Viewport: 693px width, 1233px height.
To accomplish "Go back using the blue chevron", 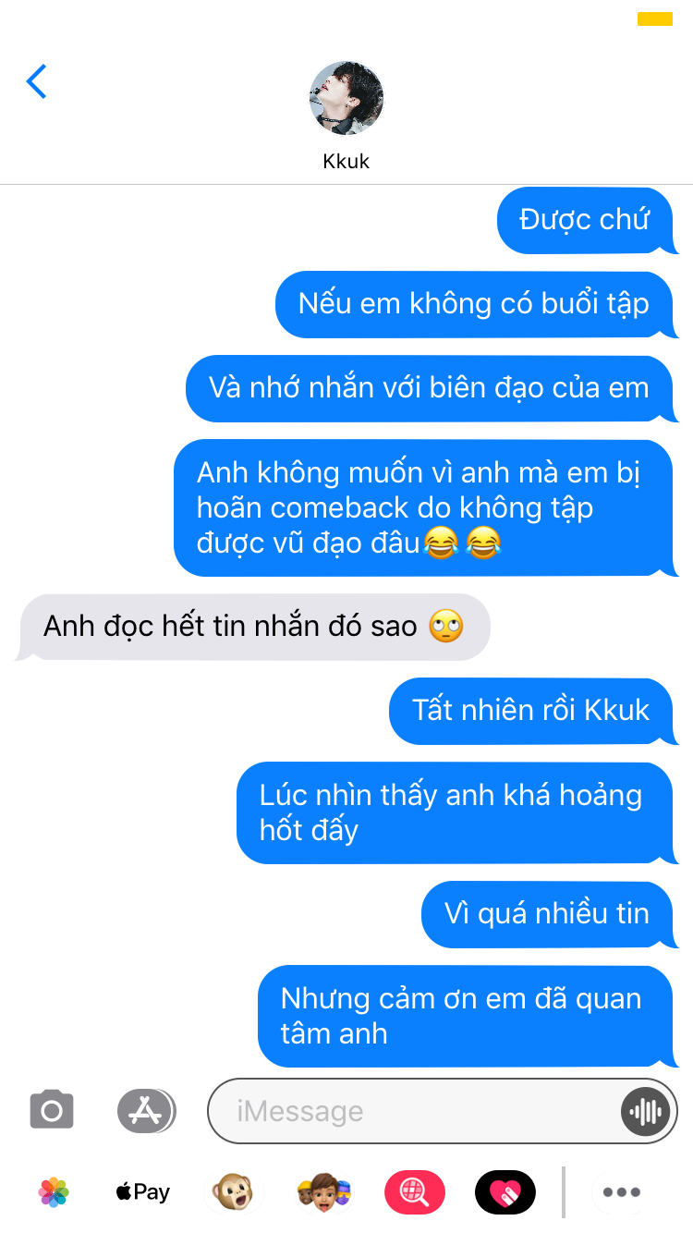I will click(x=36, y=81).
